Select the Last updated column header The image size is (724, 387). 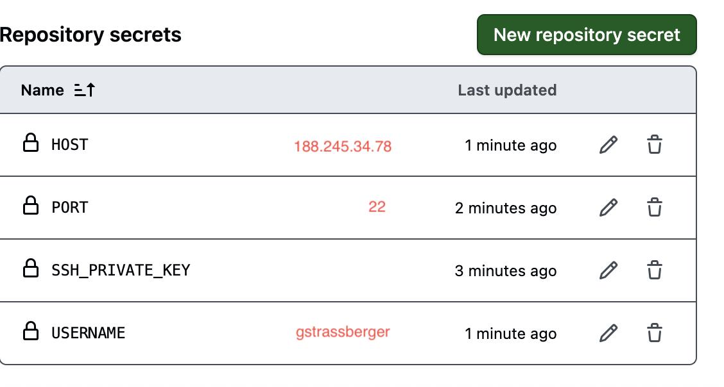[506, 90]
